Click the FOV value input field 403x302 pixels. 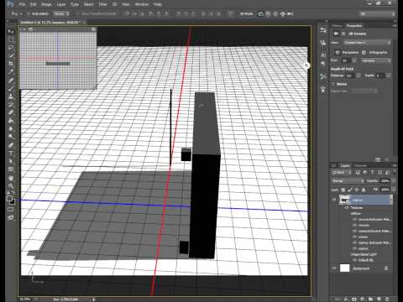345,60
